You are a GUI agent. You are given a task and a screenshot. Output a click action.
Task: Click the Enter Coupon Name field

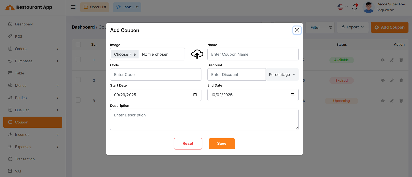[x=253, y=54]
